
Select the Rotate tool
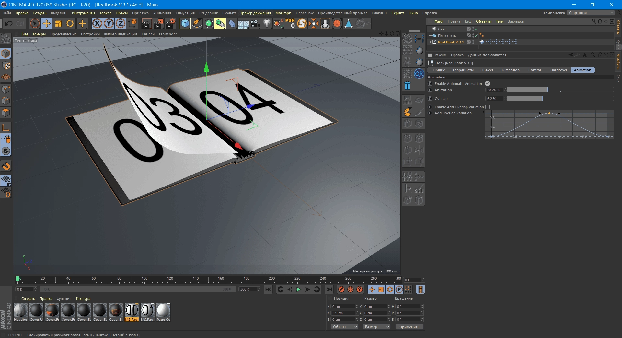(x=70, y=23)
